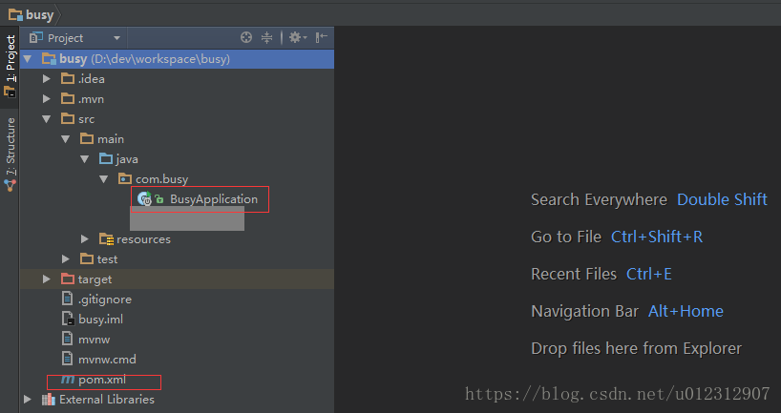Click the busy folder icon in the navigation bar
This screenshot has width=781, height=413.
coord(15,15)
